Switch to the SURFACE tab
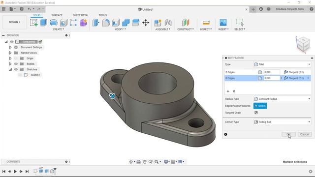This screenshot has height=177, width=315. pos(57,15)
